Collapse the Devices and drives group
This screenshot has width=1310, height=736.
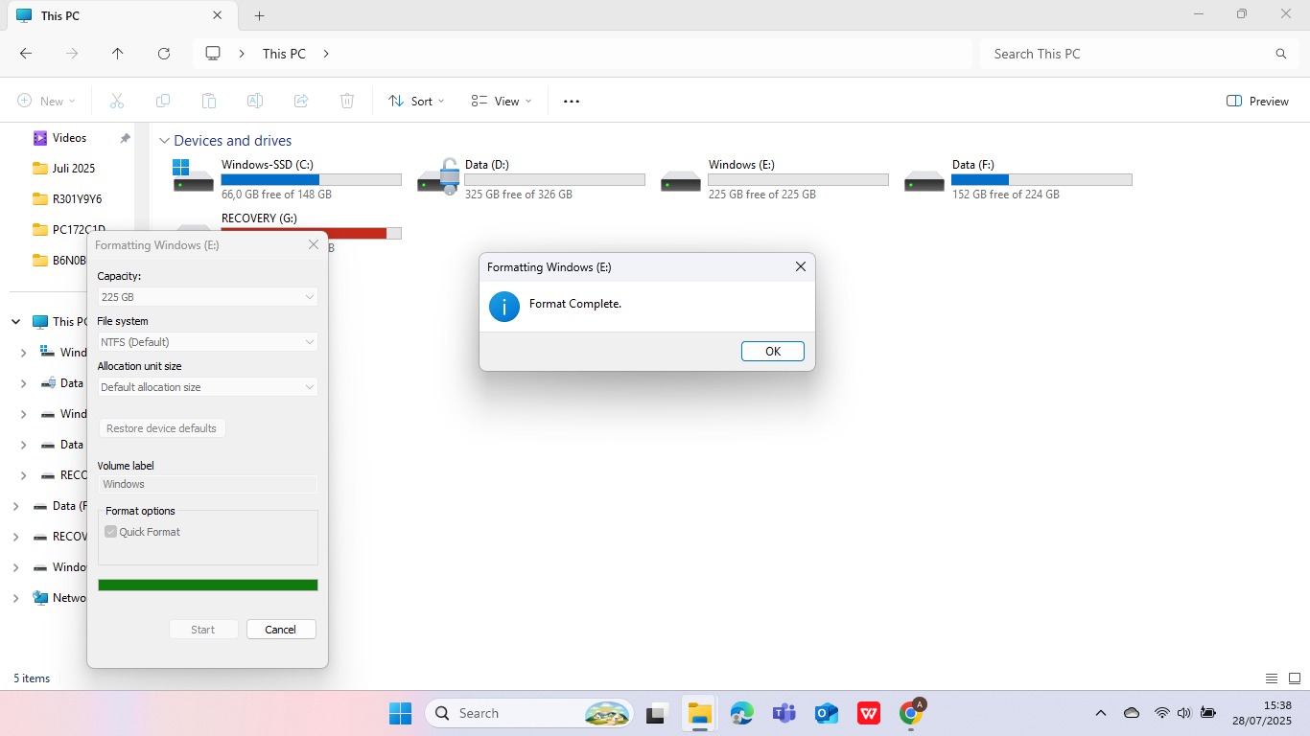tap(164, 141)
